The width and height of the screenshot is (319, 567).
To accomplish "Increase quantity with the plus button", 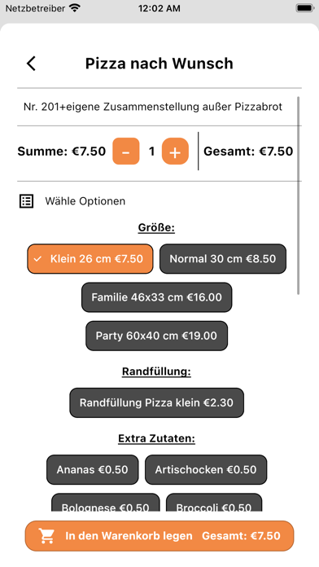I will (x=175, y=152).
